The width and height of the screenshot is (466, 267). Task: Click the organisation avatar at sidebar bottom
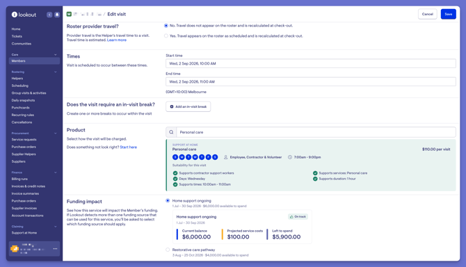pos(15,249)
